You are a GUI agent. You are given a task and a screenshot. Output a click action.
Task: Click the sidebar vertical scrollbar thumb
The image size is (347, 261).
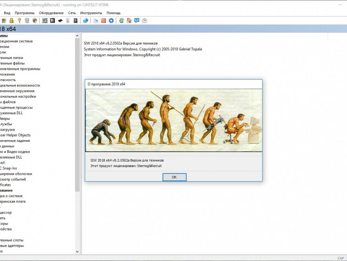pyautogui.click(x=77, y=115)
